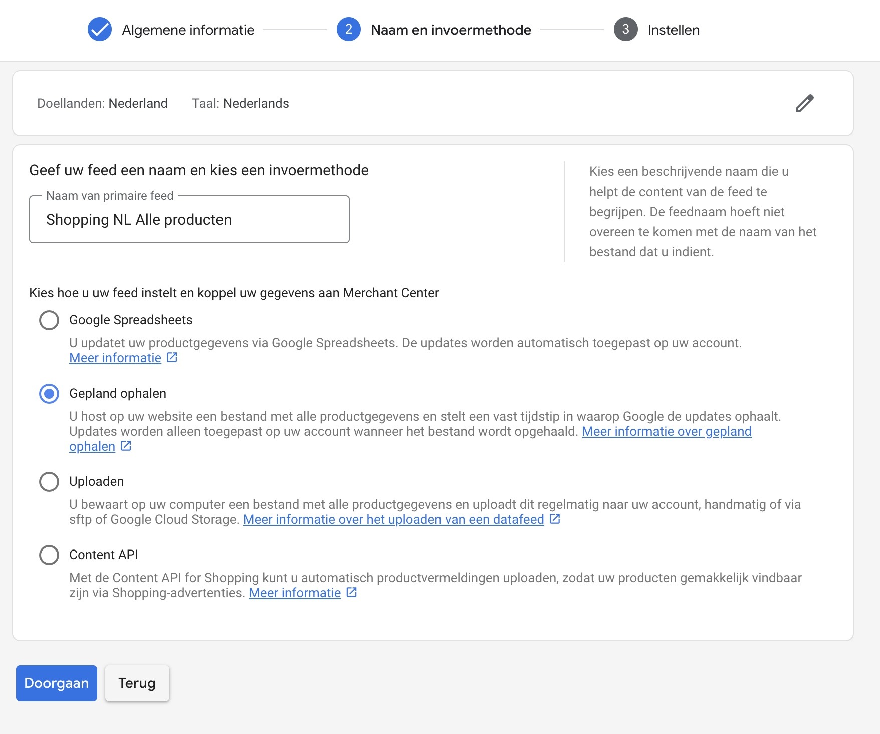
Task: Click the Taal: Nederlands text
Action: point(241,103)
